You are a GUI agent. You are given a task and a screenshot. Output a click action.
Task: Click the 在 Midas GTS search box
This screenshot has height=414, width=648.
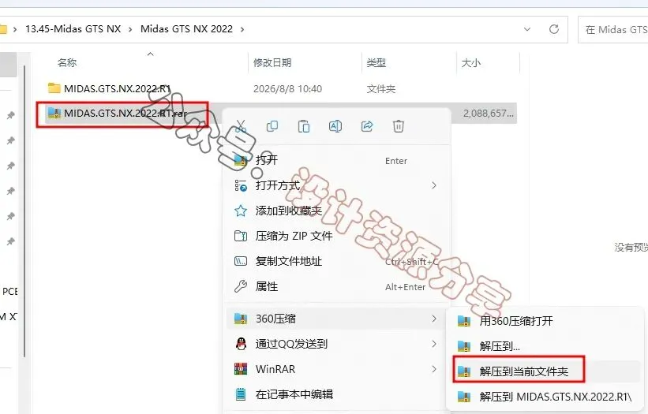612,29
